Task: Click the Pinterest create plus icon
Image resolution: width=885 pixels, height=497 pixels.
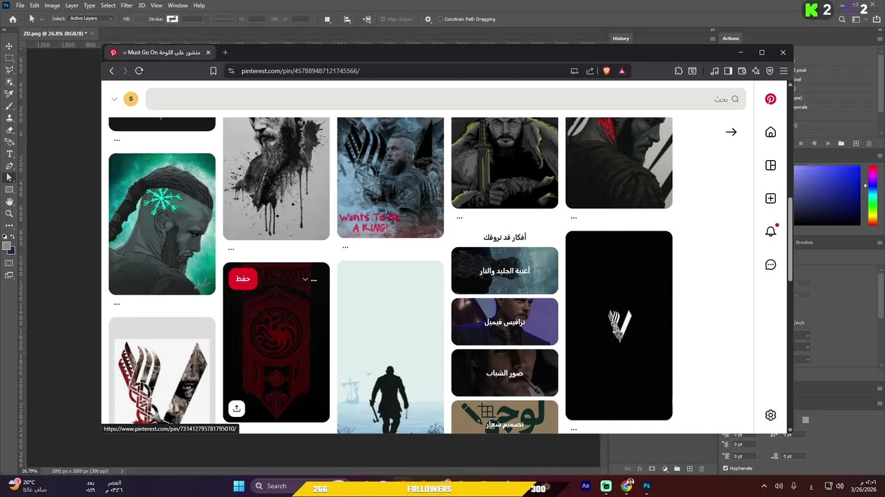Action: tap(770, 198)
